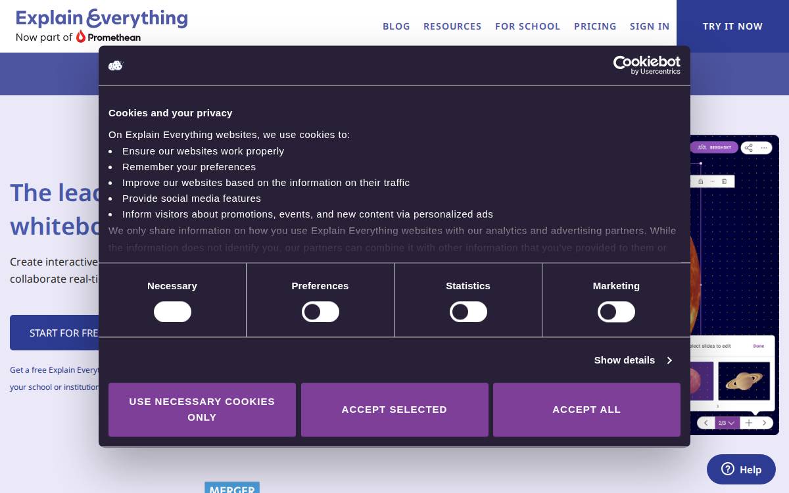This screenshot has width=789, height=493.
Task: Click the chevron next to Show details
Action: click(x=669, y=360)
